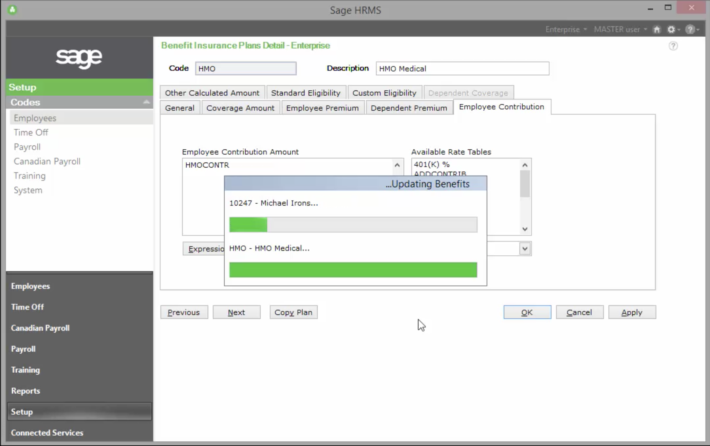Image resolution: width=710 pixels, height=446 pixels.
Task: Open the dropdown beside the Expression field
Action: 524,249
